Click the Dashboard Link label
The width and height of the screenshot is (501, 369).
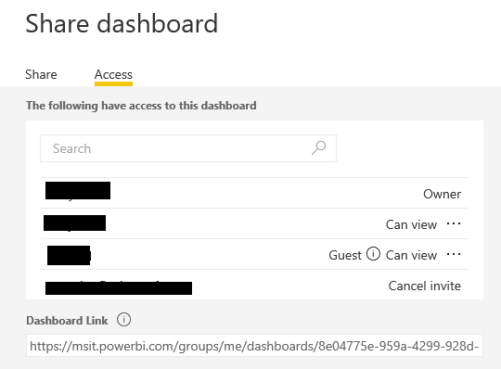point(67,321)
